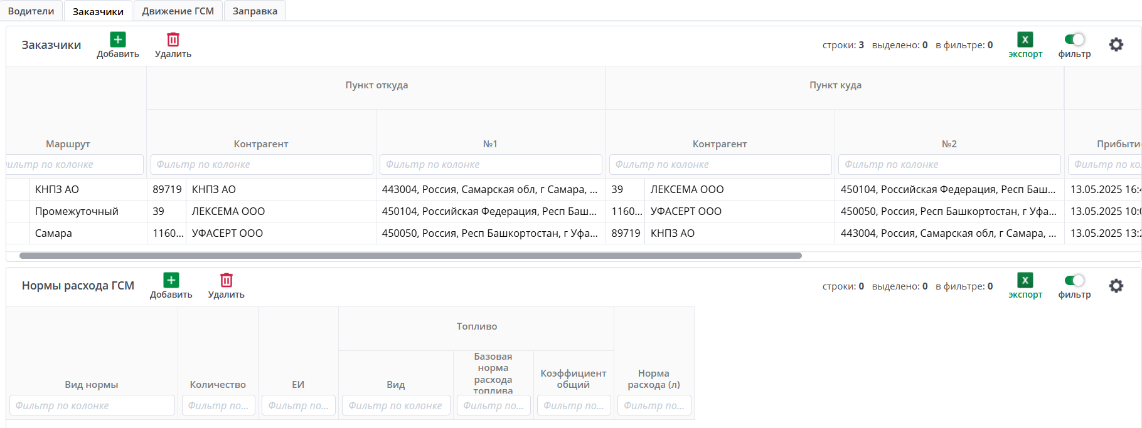Screen dimensions: 1142x428
Task: Open the Движение ГСМ tab
Action: (x=178, y=11)
